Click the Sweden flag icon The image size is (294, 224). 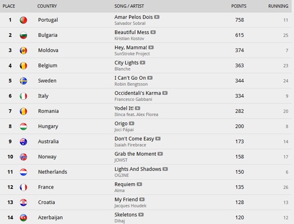click(x=23, y=81)
